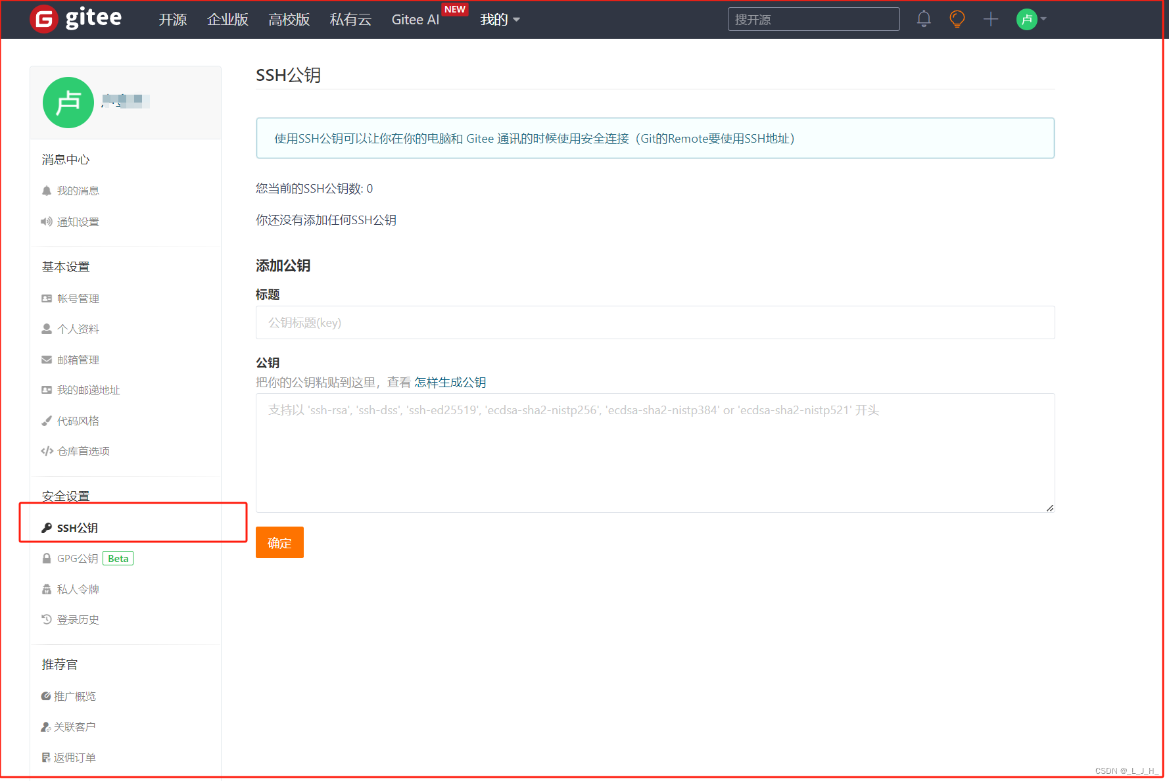1169x781 pixels.
Task: Click the 搜开源 search box
Action: (x=813, y=19)
